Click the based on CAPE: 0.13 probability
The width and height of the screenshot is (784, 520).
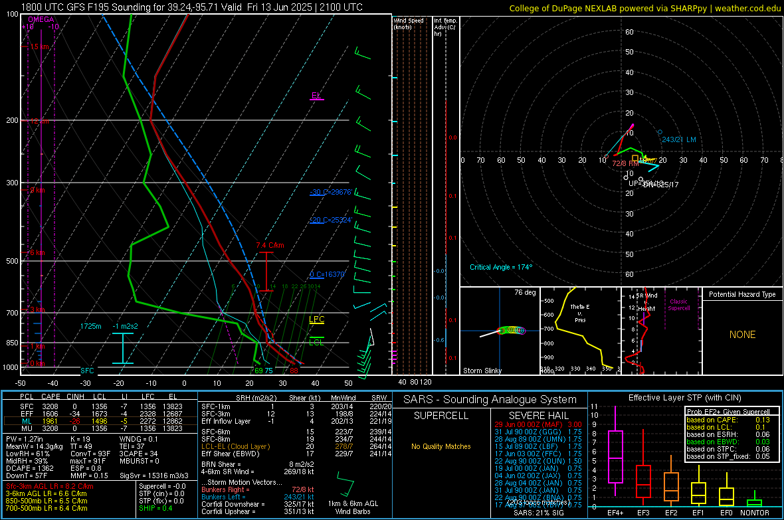[728, 420]
